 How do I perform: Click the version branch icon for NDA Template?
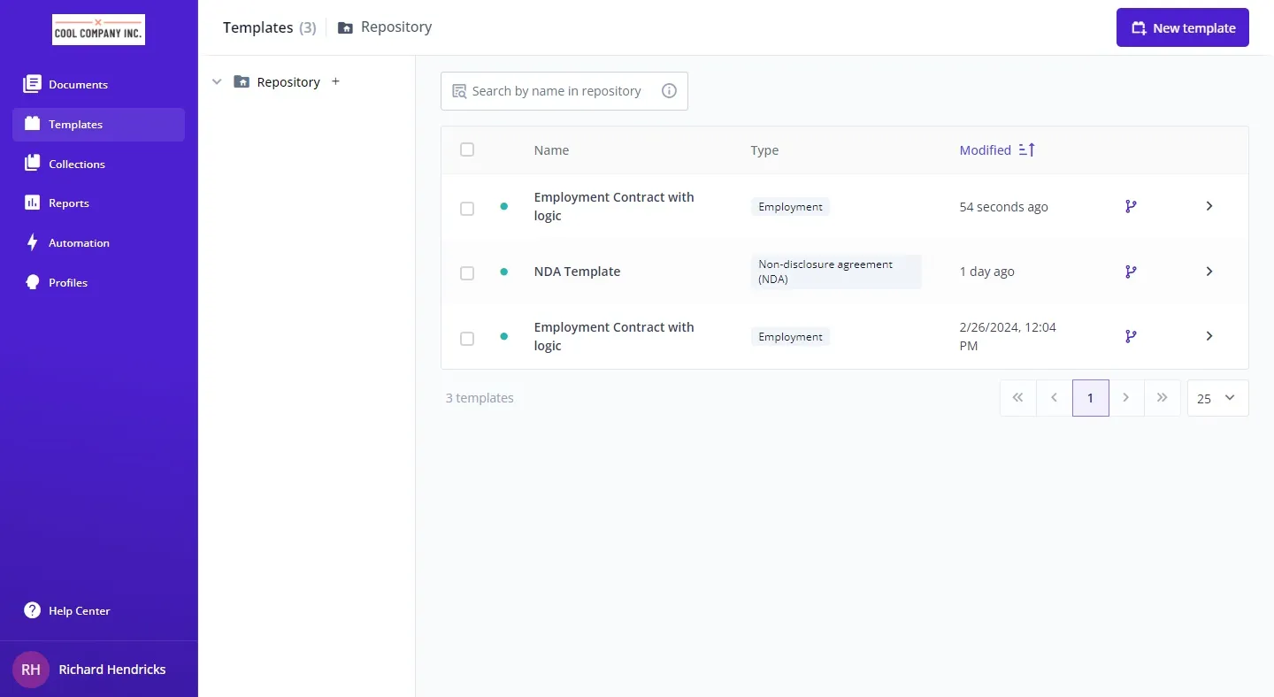[x=1131, y=272]
